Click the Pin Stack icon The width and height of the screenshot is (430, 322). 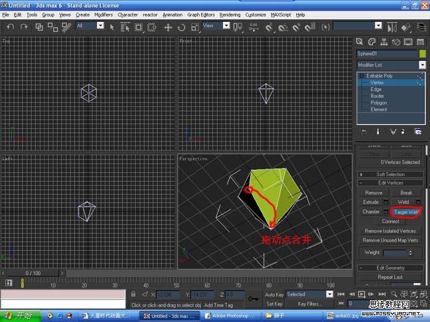(363, 131)
